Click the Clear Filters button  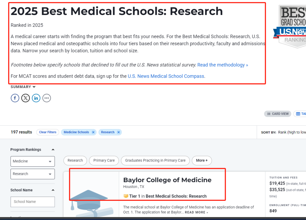[48, 132]
